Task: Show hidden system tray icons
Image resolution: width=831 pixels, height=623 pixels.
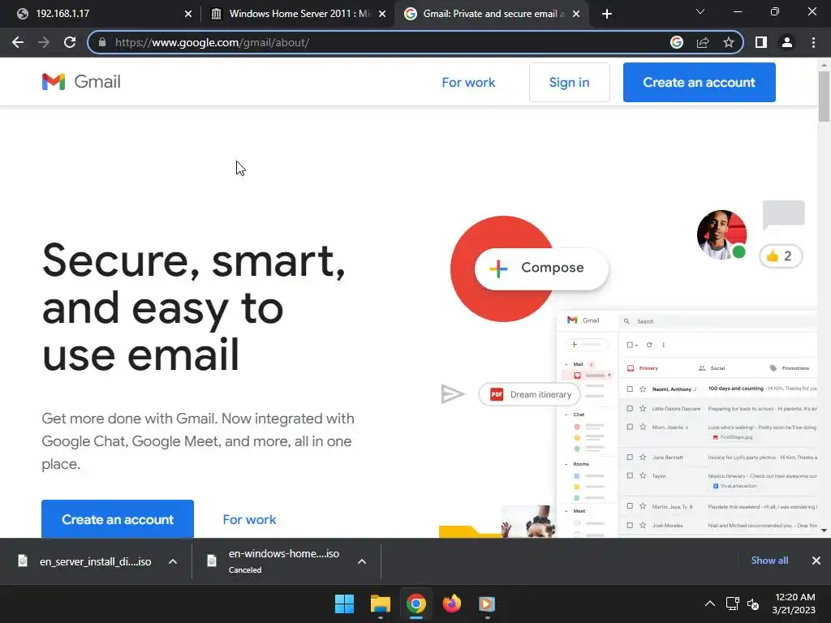Action: click(x=710, y=604)
